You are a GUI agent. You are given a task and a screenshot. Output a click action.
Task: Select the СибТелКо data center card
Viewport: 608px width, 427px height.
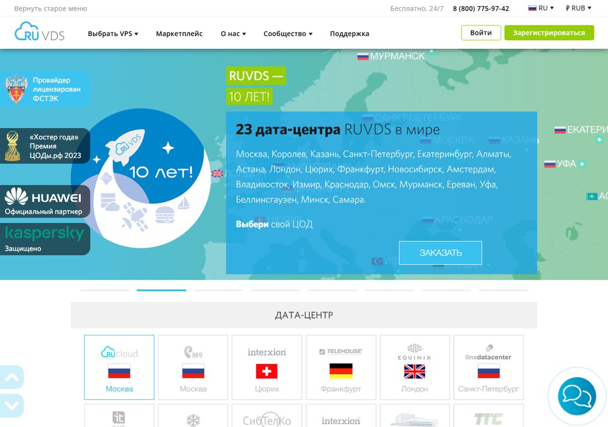click(267, 415)
